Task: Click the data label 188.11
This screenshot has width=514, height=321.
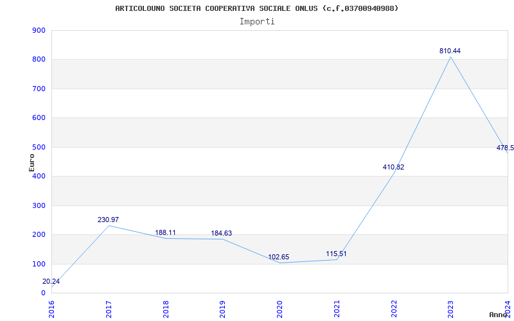Action: coord(165,232)
